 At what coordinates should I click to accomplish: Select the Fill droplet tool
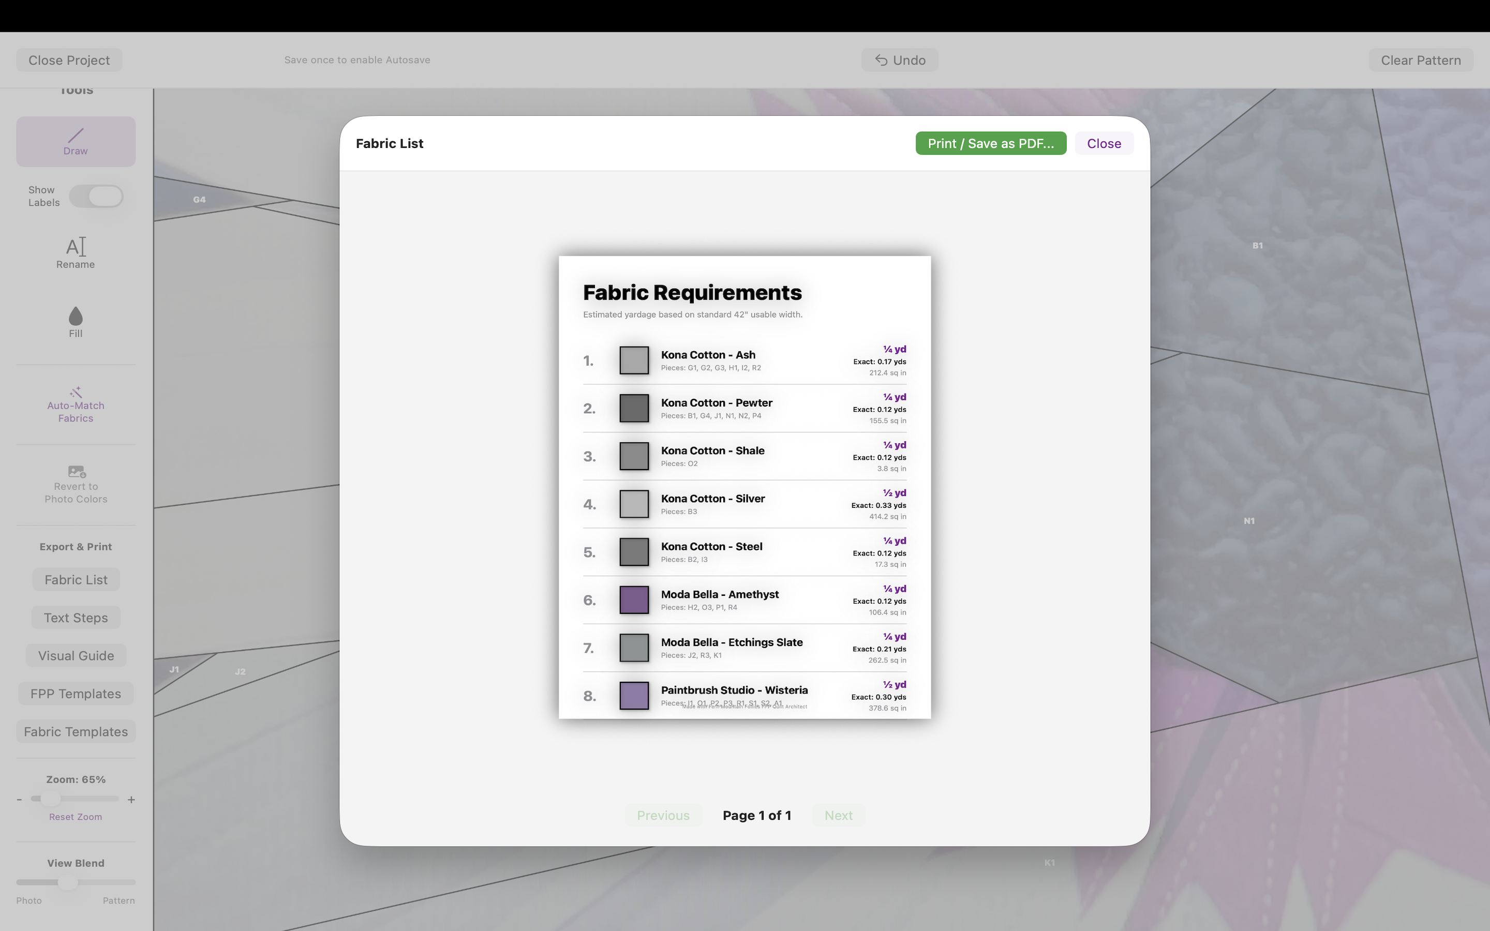click(x=76, y=317)
